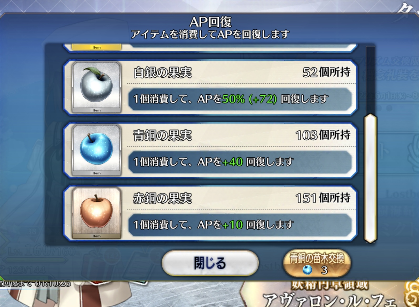Select the partially hidden golden item icon
The width and height of the screenshot is (419, 307).
[x=96, y=47]
